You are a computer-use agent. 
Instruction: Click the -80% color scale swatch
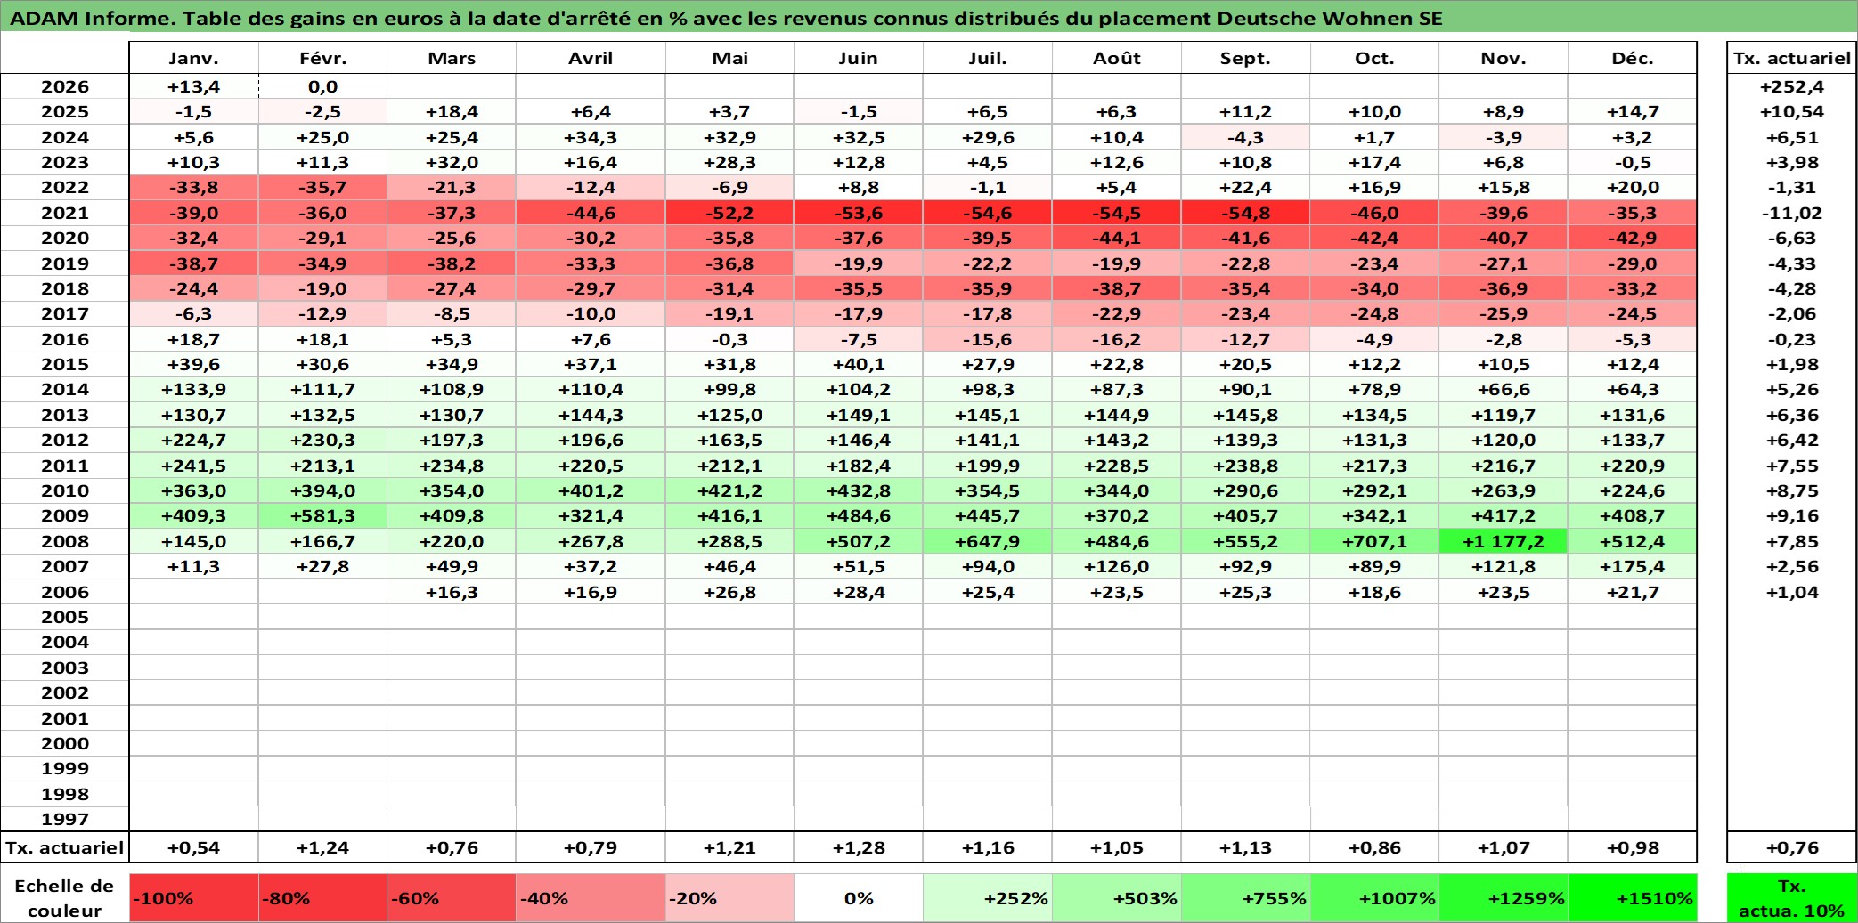tap(322, 897)
